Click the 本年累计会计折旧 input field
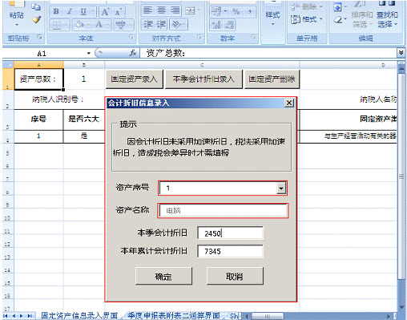 pos(230,251)
